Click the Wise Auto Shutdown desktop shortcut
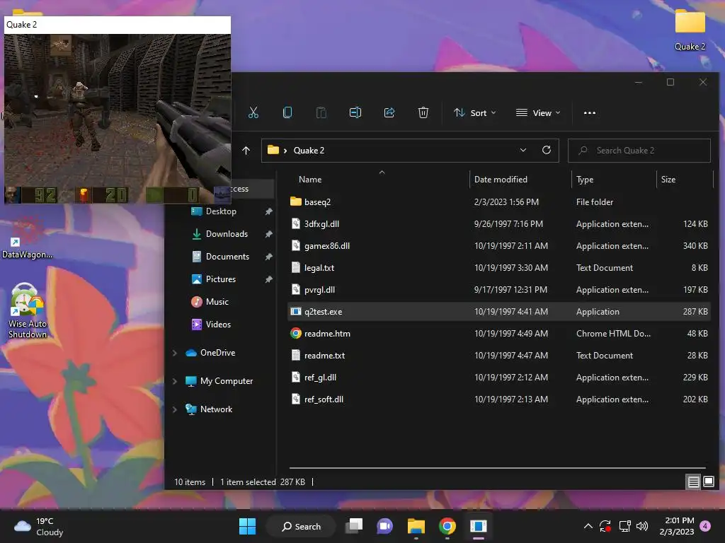Screen dimensions: 725x543 pos(28,311)
